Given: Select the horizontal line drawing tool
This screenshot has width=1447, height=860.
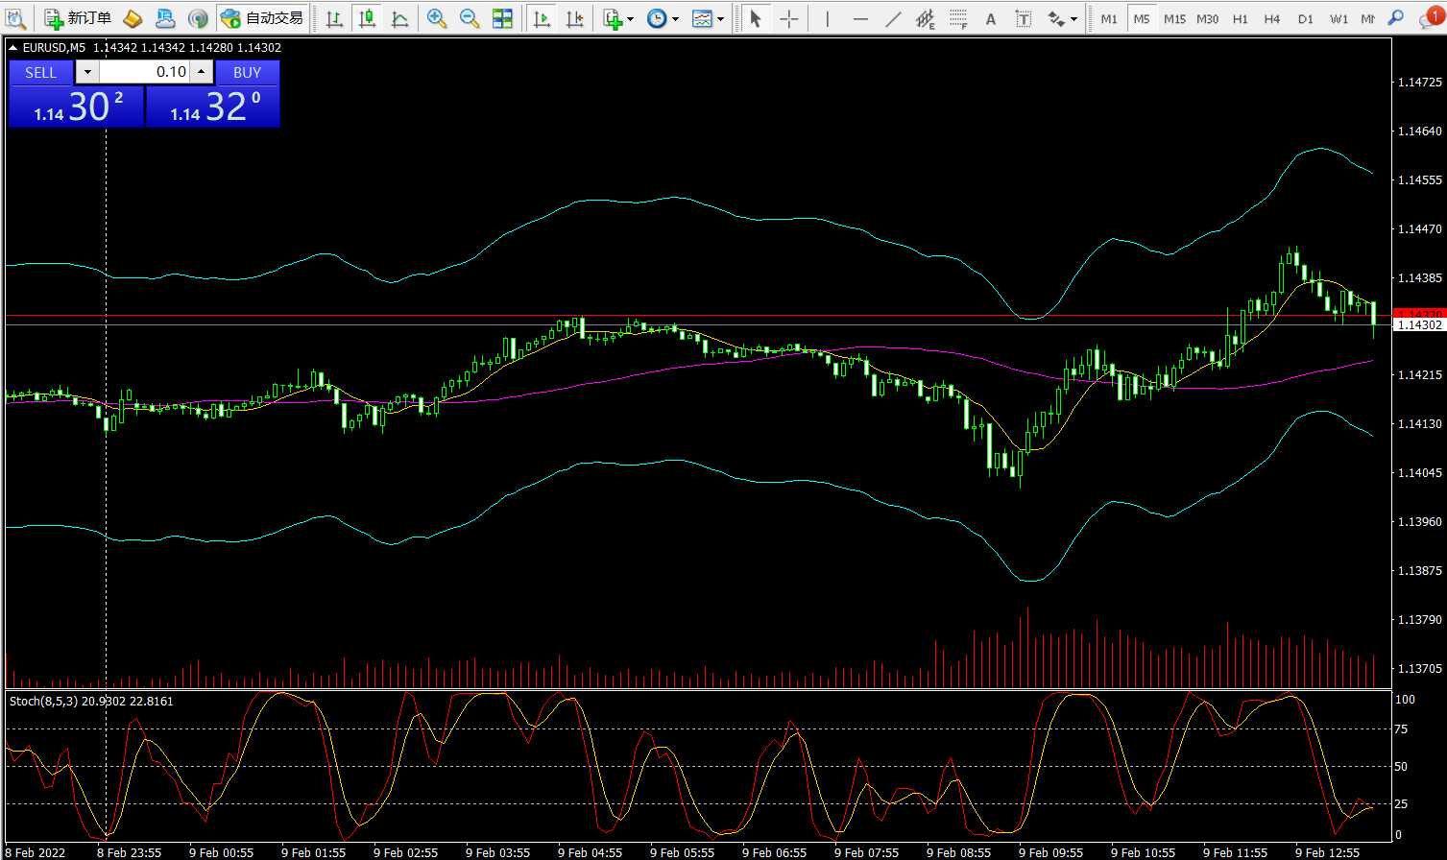Looking at the screenshot, I should tap(860, 18).
